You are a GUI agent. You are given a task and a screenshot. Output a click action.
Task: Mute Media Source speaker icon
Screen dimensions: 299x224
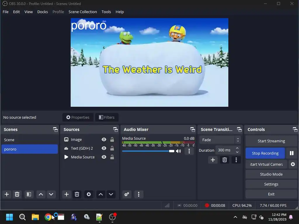(x=178, y=151)
